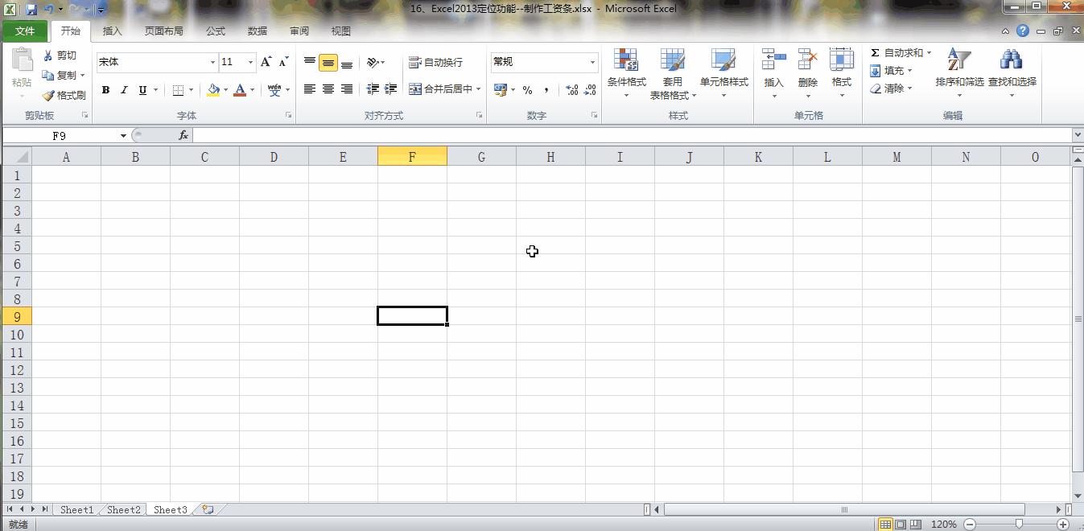Align text left

(x=310, y=89)
